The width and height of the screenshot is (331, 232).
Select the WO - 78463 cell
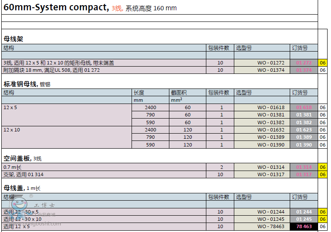pyautogui.click(x=271, y=226)
